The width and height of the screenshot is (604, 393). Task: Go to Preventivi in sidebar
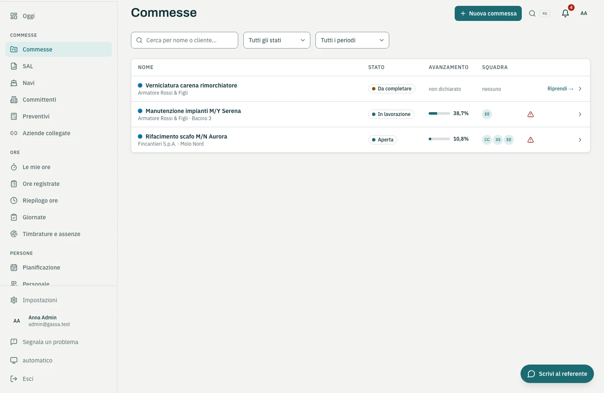[x=59, y=116]
